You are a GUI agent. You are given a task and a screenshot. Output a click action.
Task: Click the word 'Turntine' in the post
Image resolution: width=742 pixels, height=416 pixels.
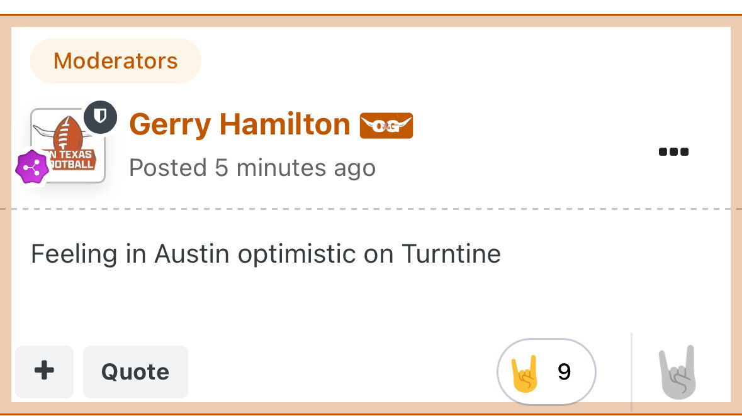451,254
